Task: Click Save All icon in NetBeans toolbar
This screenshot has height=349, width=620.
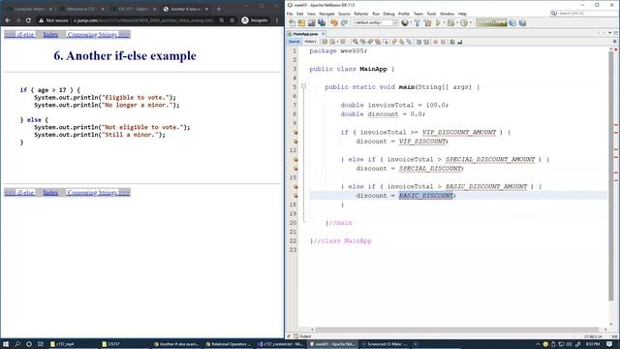Action: pos(322,23)
